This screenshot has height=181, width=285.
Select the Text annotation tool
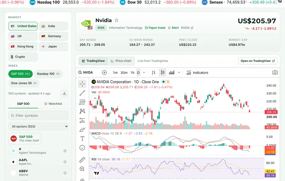(x=82, y=139)
